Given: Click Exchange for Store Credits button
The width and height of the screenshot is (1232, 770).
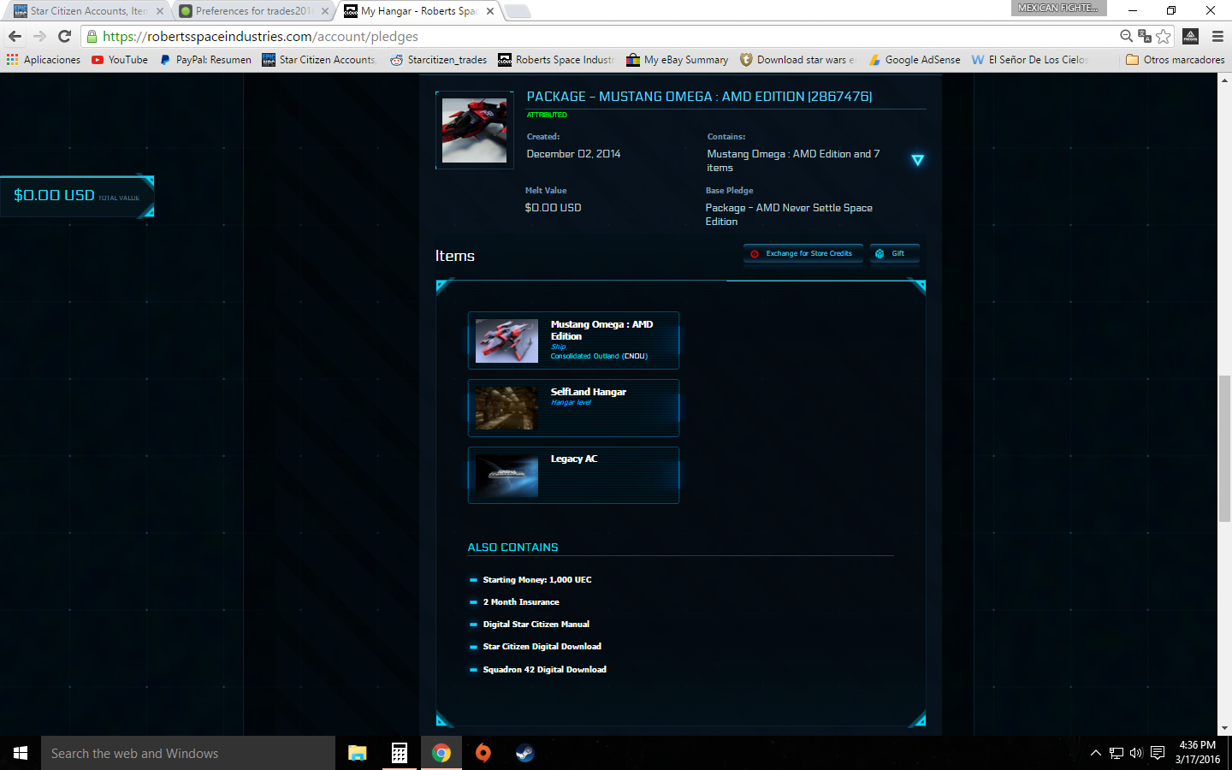Looking at the screenshot, I should [803, 253].
